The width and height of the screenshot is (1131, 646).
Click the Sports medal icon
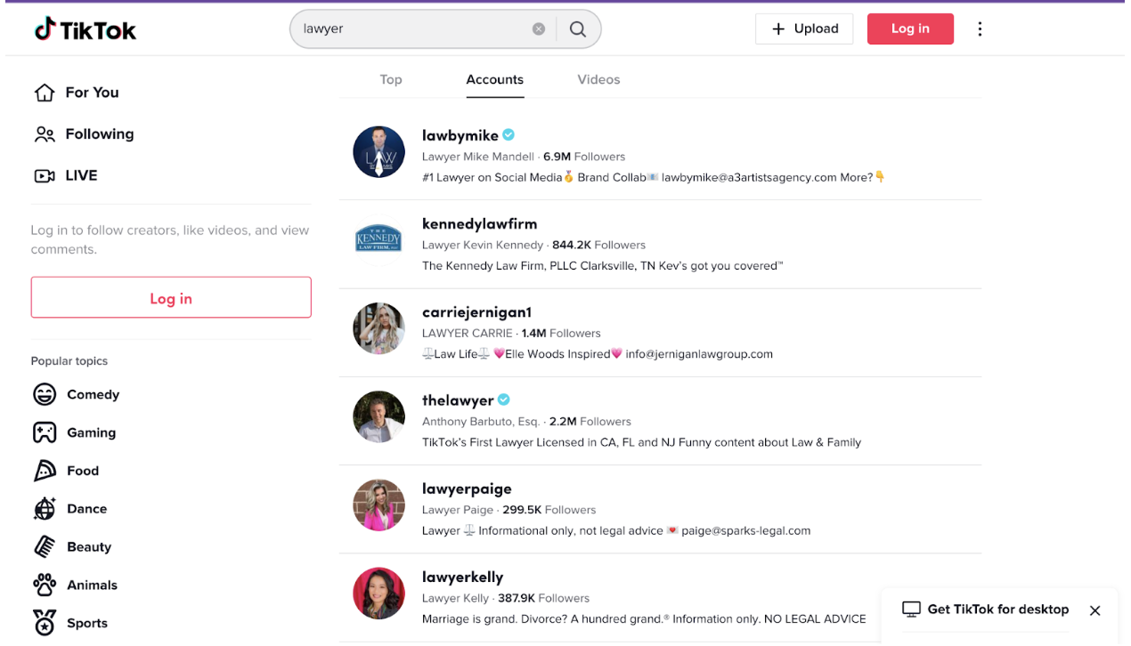[45, 623]
